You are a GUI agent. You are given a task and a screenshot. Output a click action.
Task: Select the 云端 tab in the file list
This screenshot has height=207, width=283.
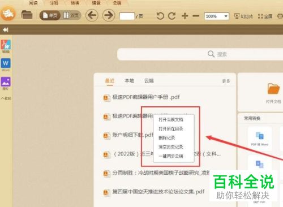149,81
